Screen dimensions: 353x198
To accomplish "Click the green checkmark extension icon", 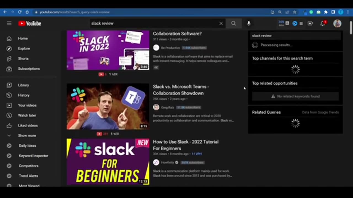I will [311, 12].
